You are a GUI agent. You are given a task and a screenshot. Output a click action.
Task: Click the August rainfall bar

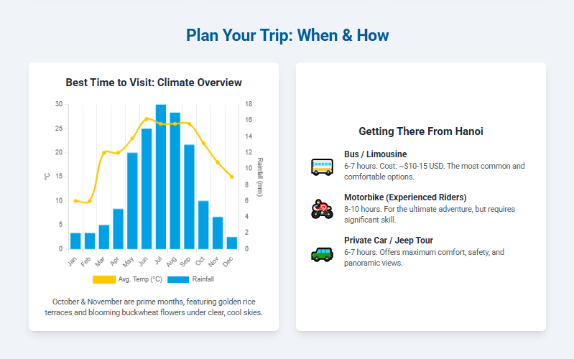coord(175,181)
